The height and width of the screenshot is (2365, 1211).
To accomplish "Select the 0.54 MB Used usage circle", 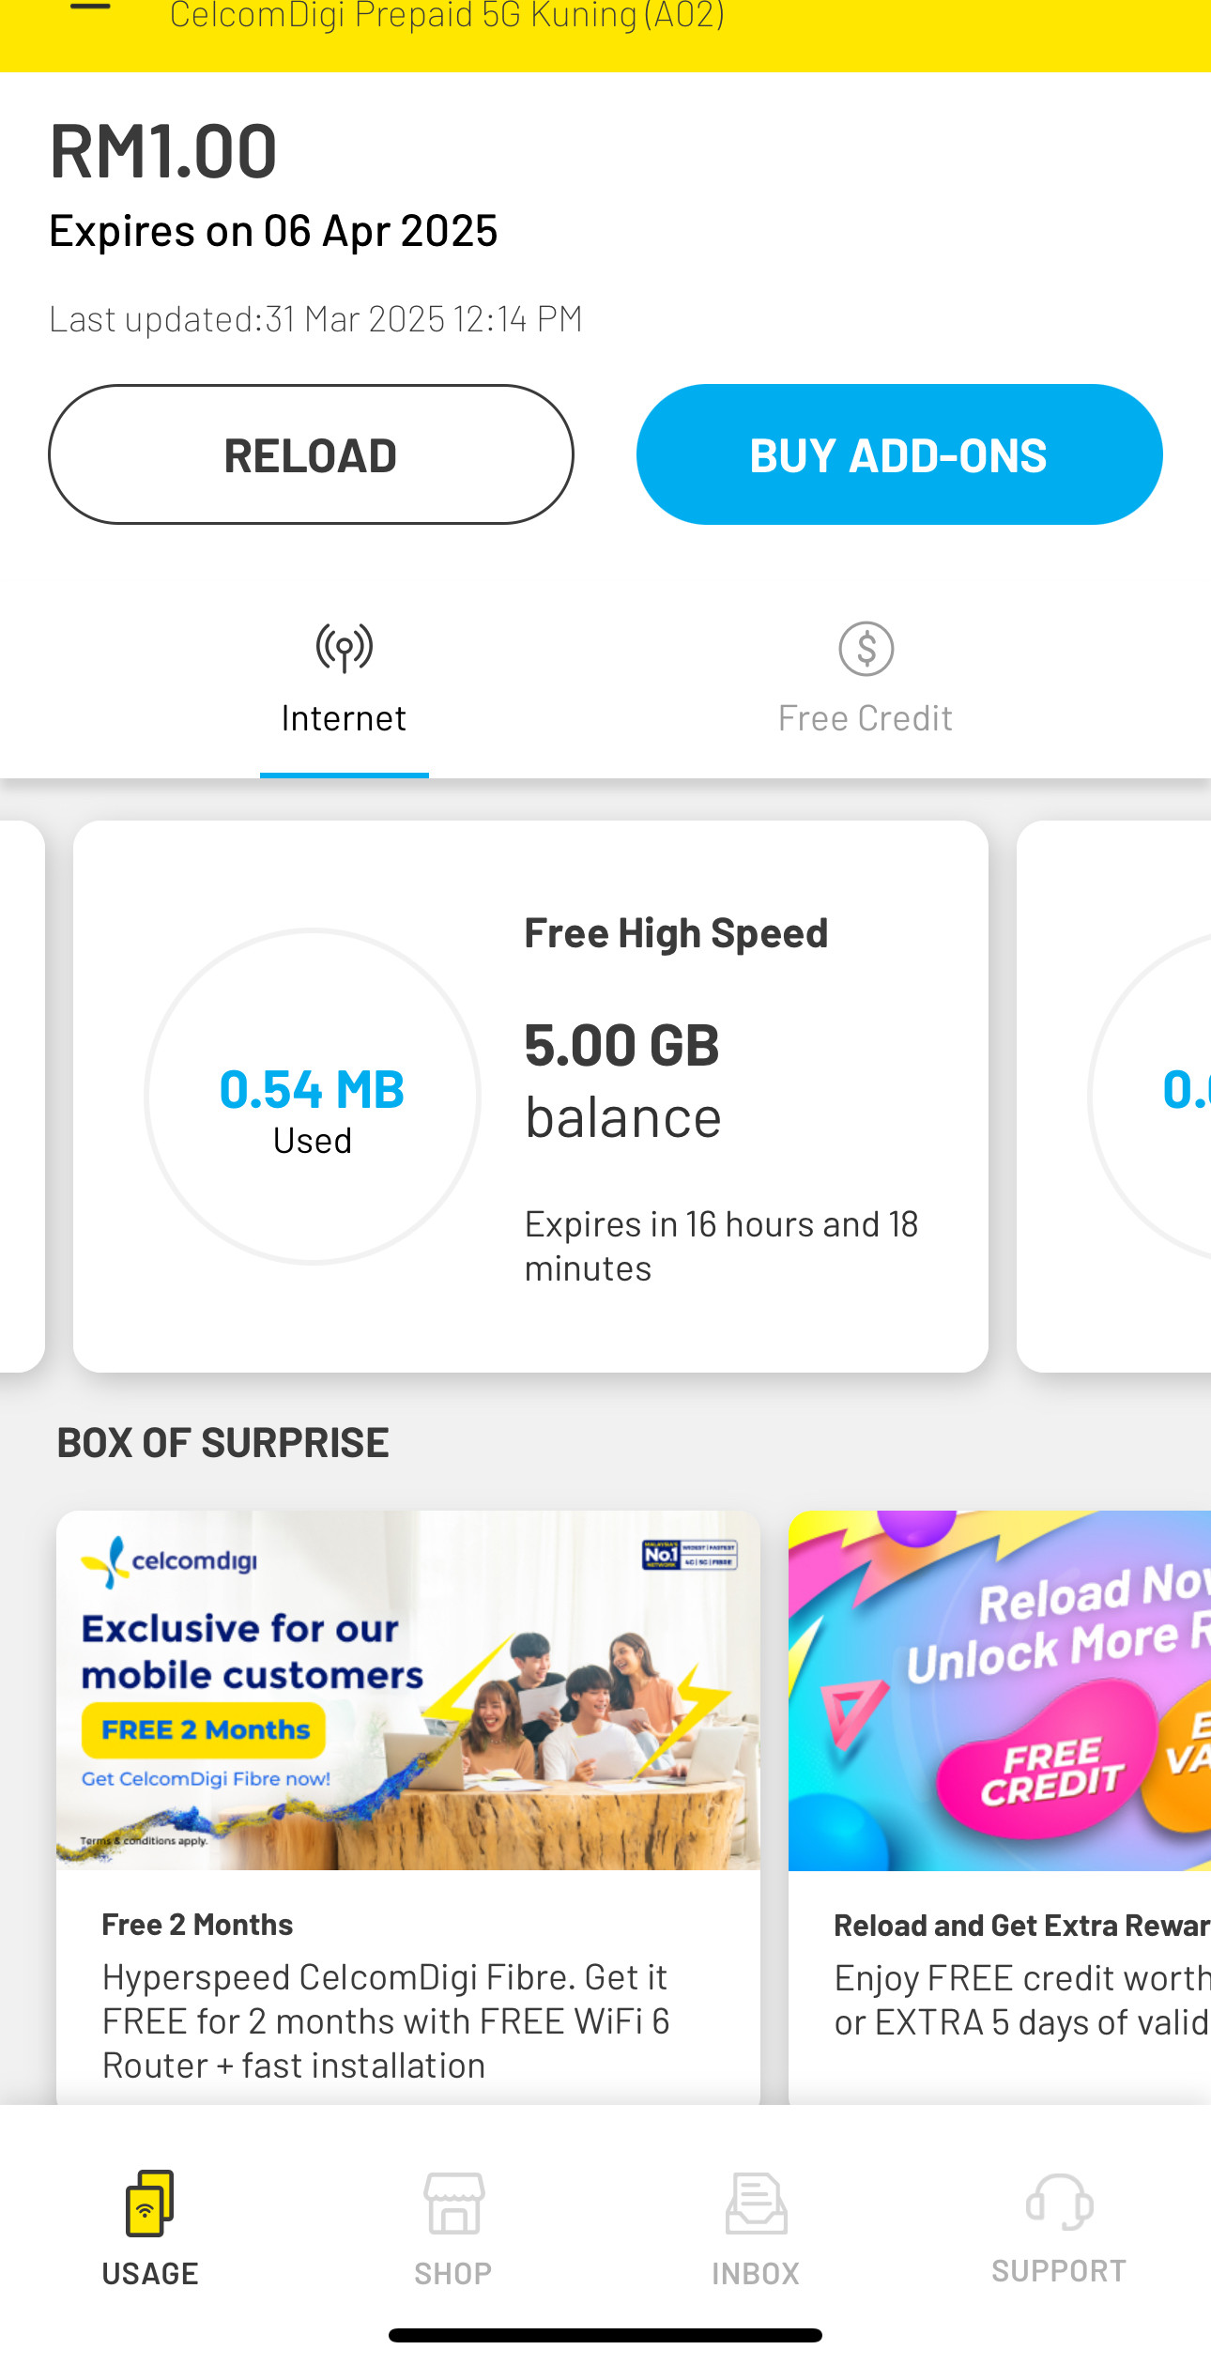I will pyautogui.click(x=313, y=1097).
